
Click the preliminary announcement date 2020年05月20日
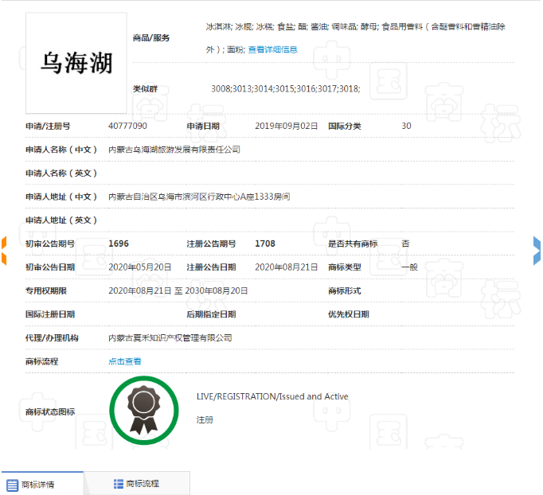pos(139,267)
